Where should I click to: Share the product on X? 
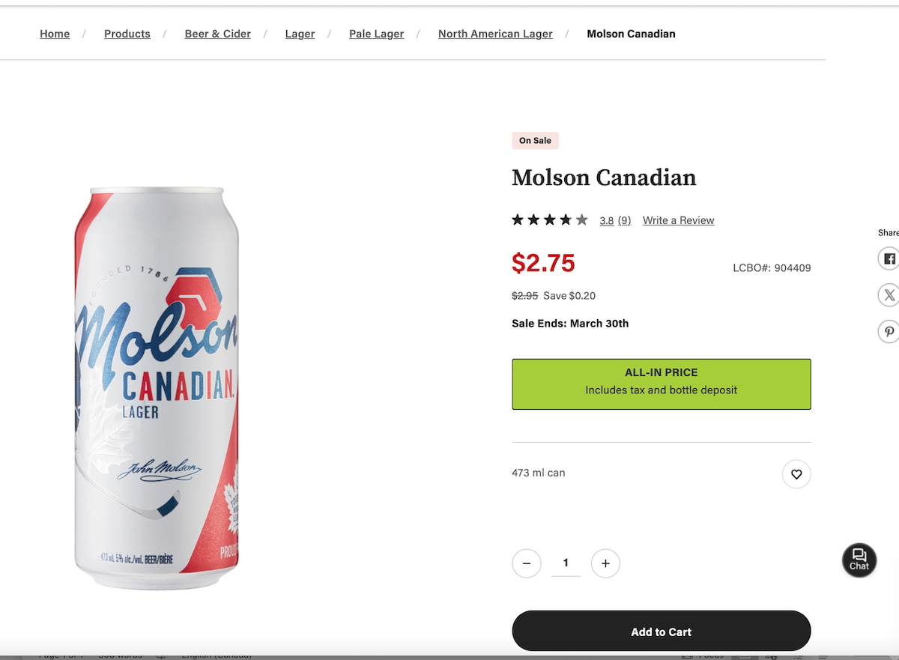point(889,294)
